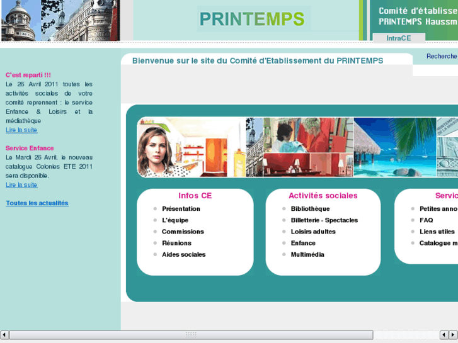The image size is (458, 343).
Task: Open the Présentation link
Action: pyautogui.click(x=181, y=209)
